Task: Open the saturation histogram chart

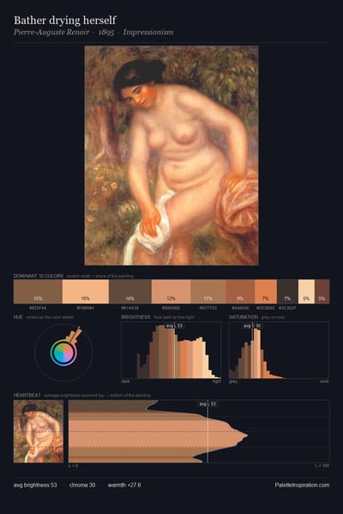Action: 279,350
